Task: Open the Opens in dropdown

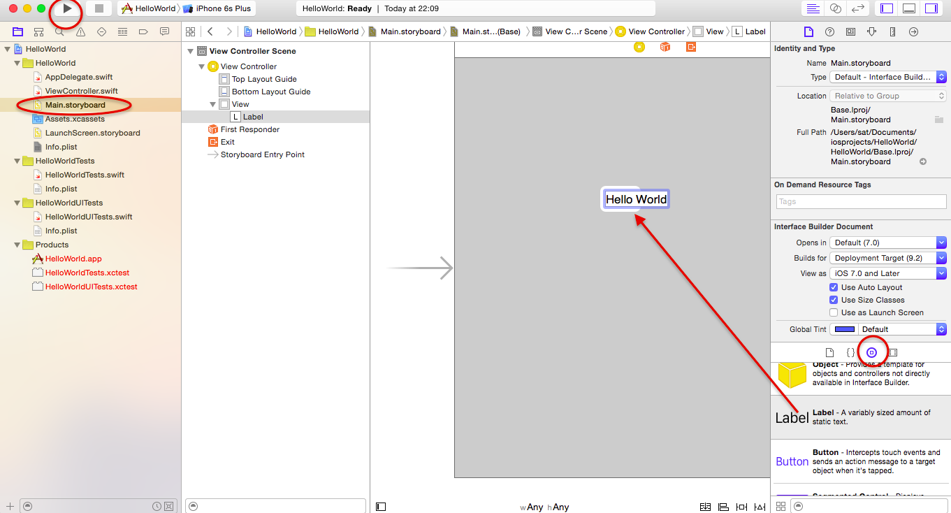Action: 888,243
